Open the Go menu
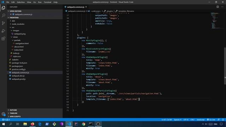This screenshot has height=127, width=226. point(35,2)
